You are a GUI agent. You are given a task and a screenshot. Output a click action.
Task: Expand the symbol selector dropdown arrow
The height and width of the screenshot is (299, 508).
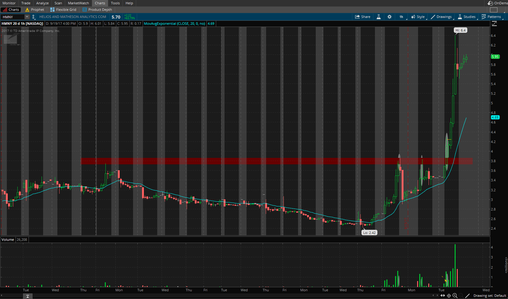[27, 17]
